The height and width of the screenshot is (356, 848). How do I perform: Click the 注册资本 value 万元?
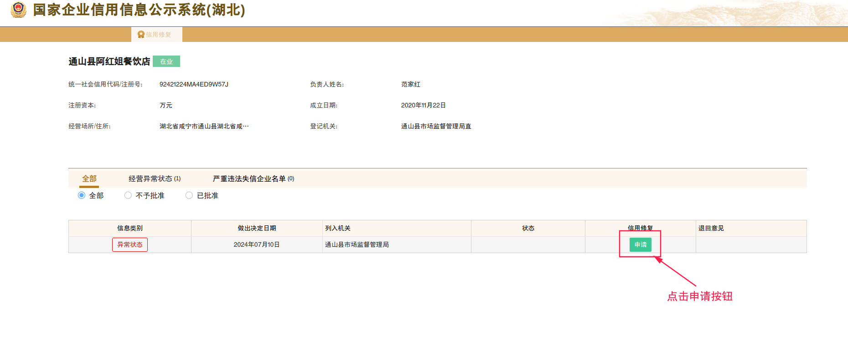[x=166, y=105]
